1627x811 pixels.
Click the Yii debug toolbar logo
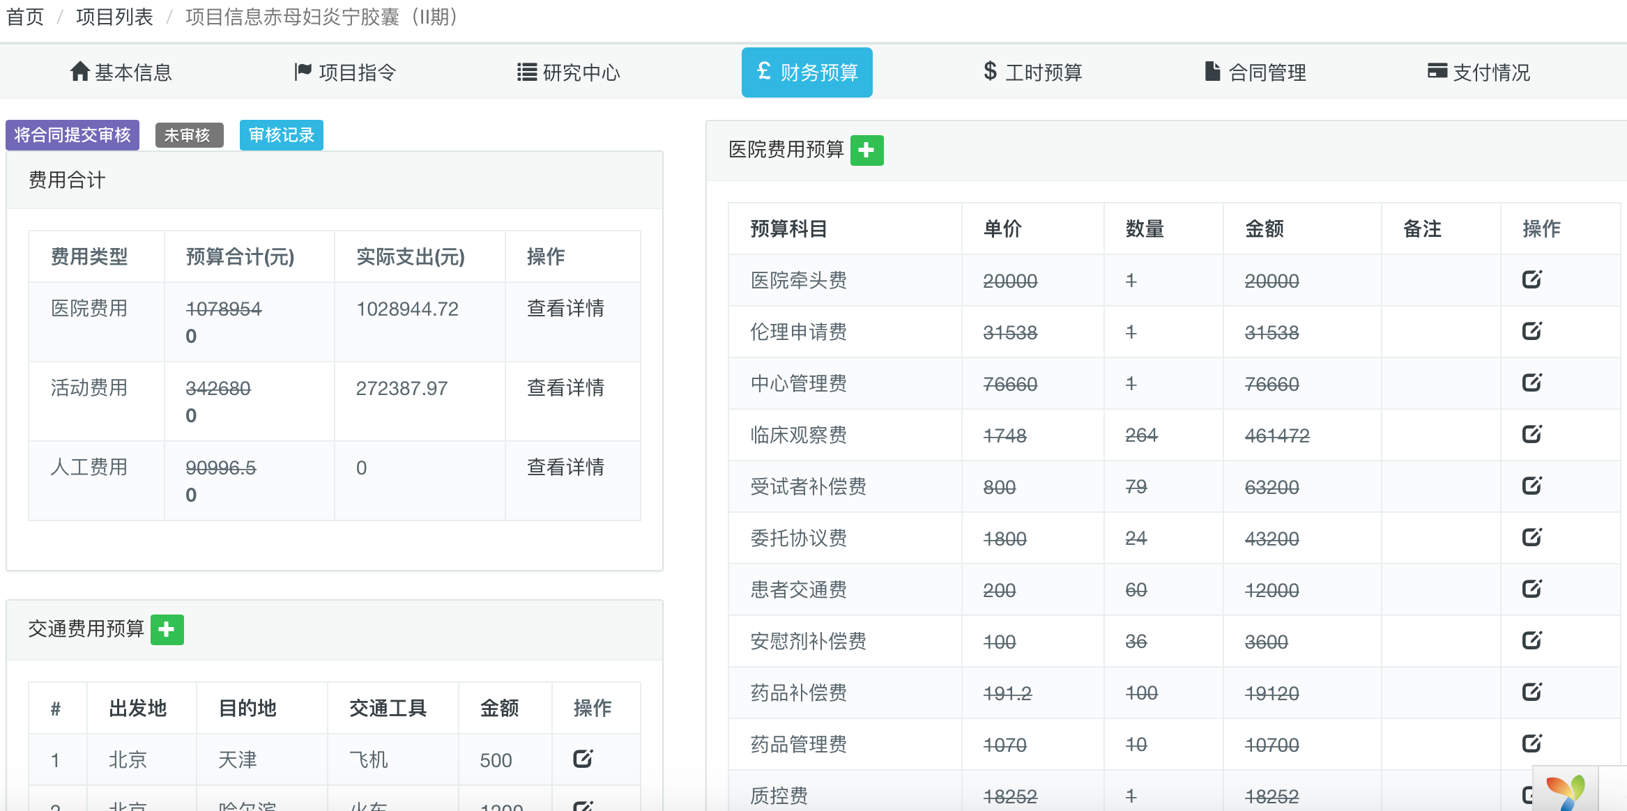point(1566,792)
